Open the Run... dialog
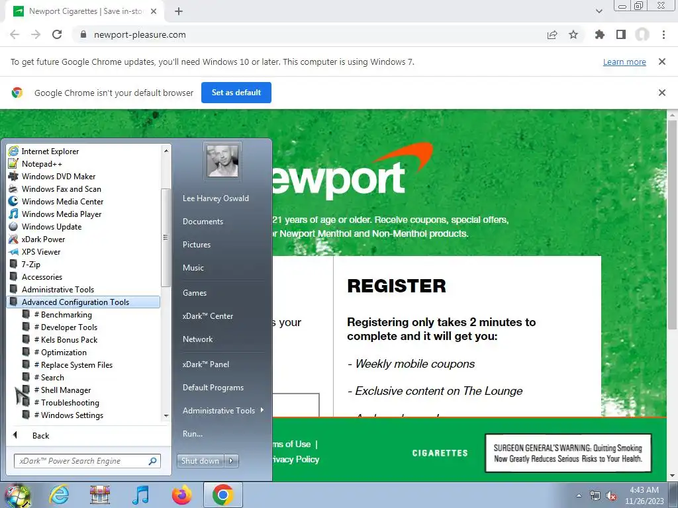The width and height of the screenshot is (678, 508). tap(193, 434)
